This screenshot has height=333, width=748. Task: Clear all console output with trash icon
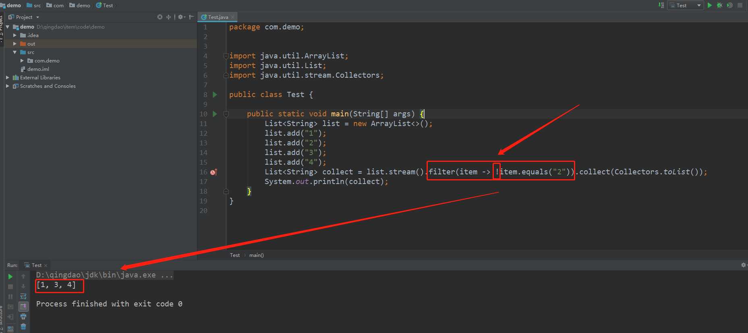[23, 327]
